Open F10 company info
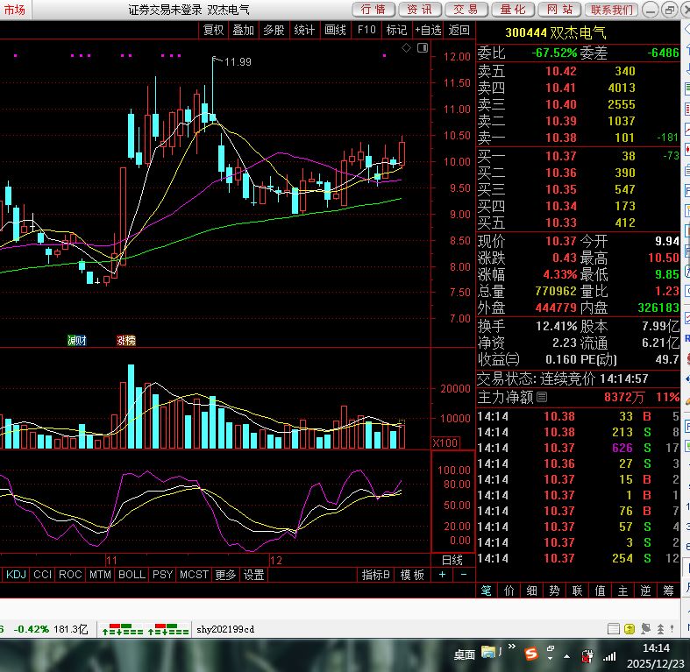 pos(366,30)
